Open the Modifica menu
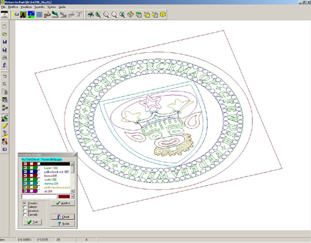Image resolution: width=311 pixels, height=243 pixels. point(13,7)
